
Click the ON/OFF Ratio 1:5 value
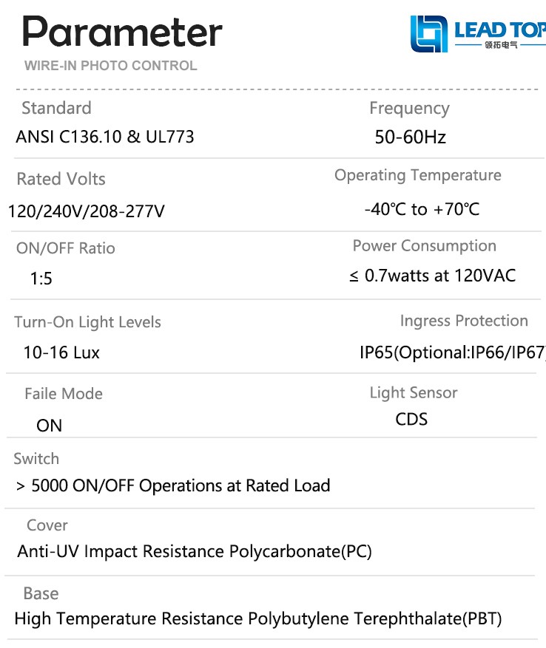point(41,279)
